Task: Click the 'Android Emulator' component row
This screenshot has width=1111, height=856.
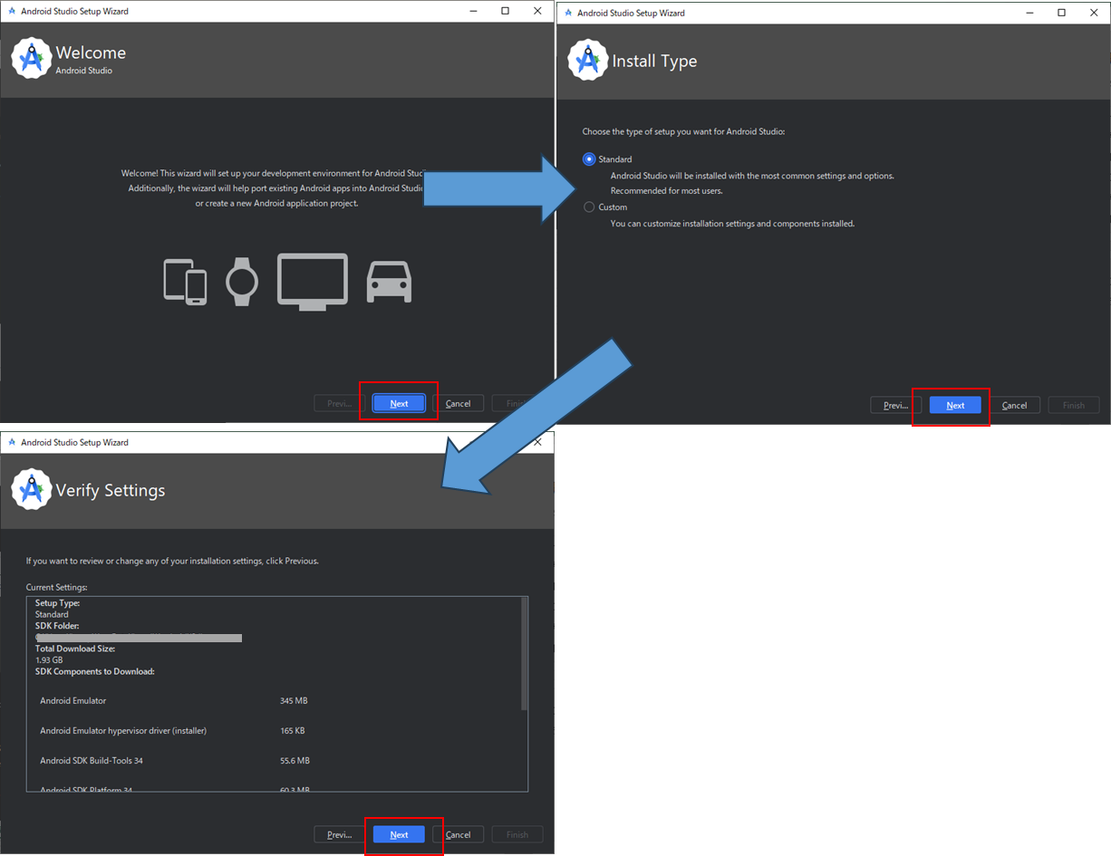Action: [276, 701]
